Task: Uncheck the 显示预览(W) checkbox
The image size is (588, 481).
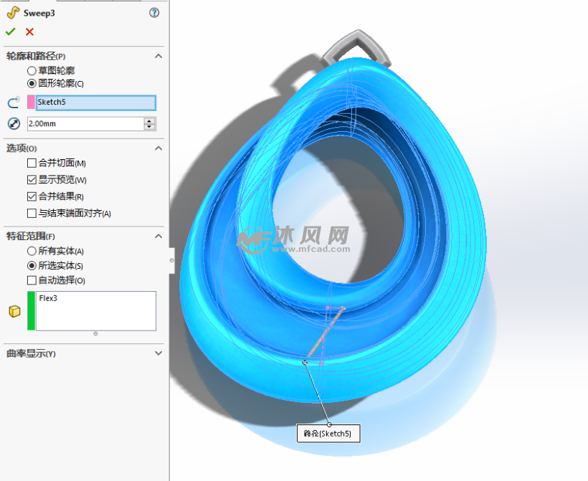Action: click(x=32, y=180)
